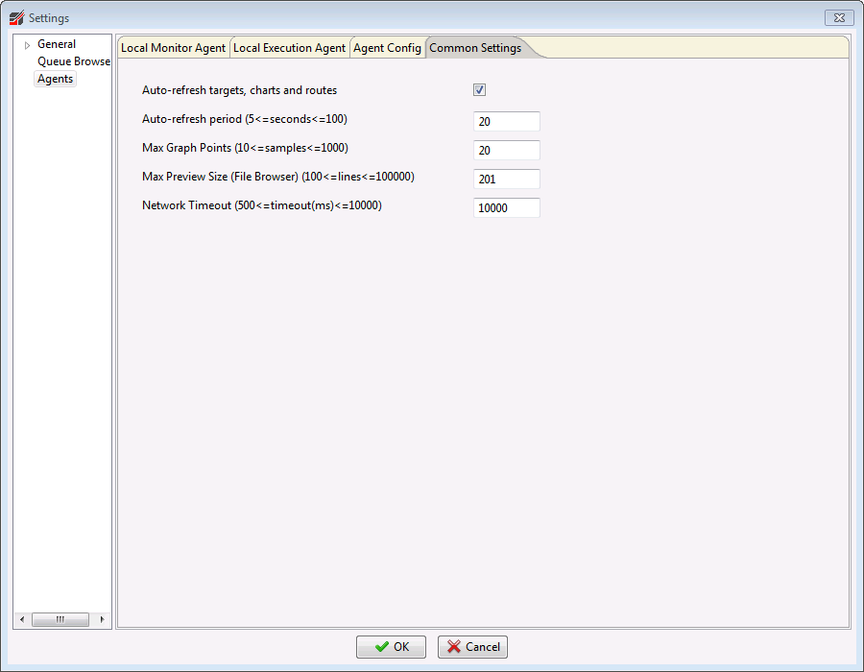Click the Max Preview Size input field

(506, 179)
